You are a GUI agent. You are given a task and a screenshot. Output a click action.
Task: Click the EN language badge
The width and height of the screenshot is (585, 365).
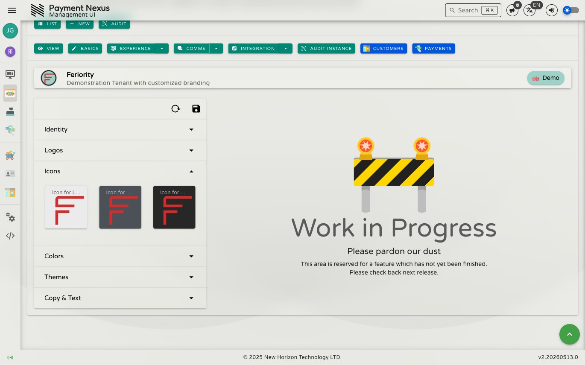coord(537,5)
